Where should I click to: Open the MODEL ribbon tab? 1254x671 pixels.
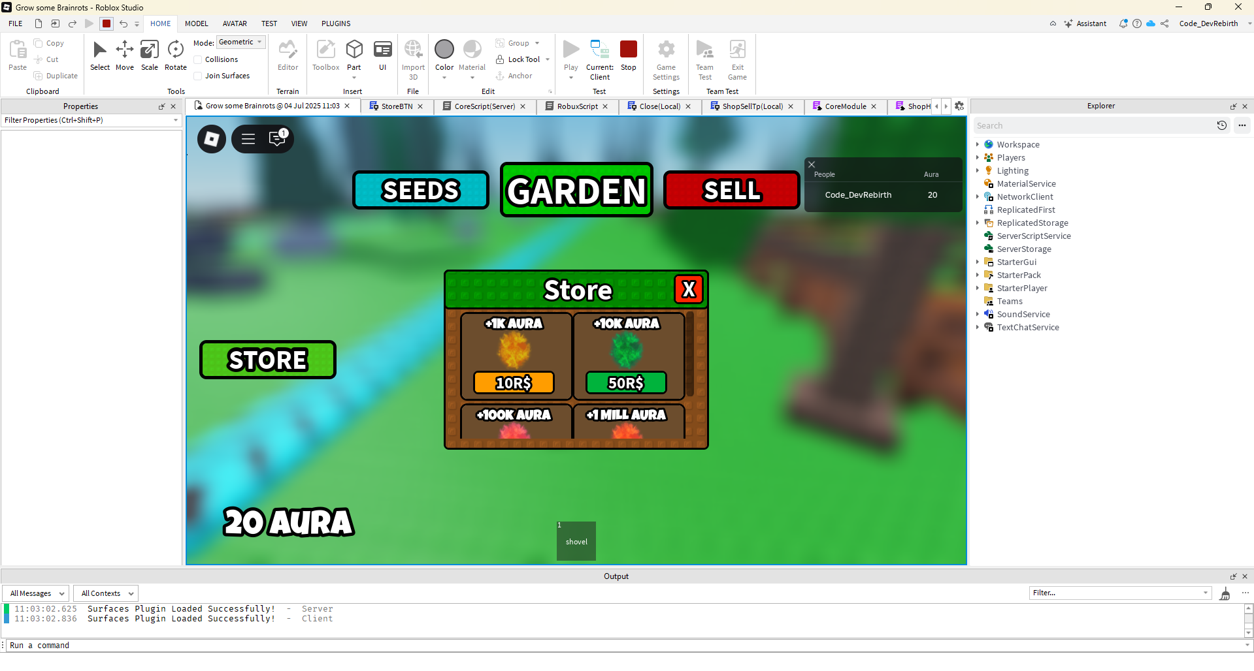tap(196, 23)
